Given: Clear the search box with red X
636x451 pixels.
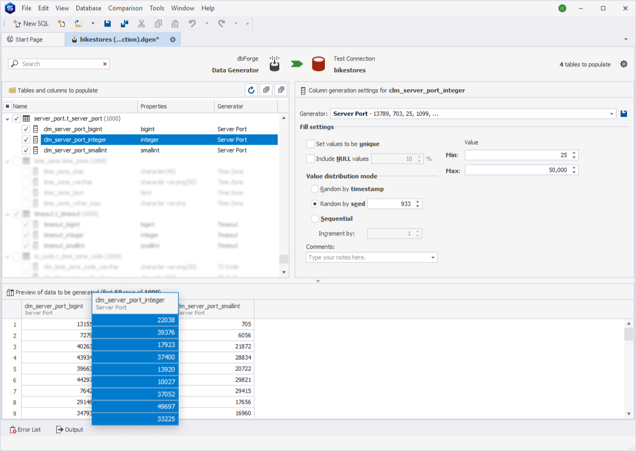Looking at the screenshot, I should tap(105, 64).
